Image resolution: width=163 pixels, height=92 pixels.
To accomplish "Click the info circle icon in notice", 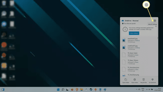I will click(x=125, y=29).
